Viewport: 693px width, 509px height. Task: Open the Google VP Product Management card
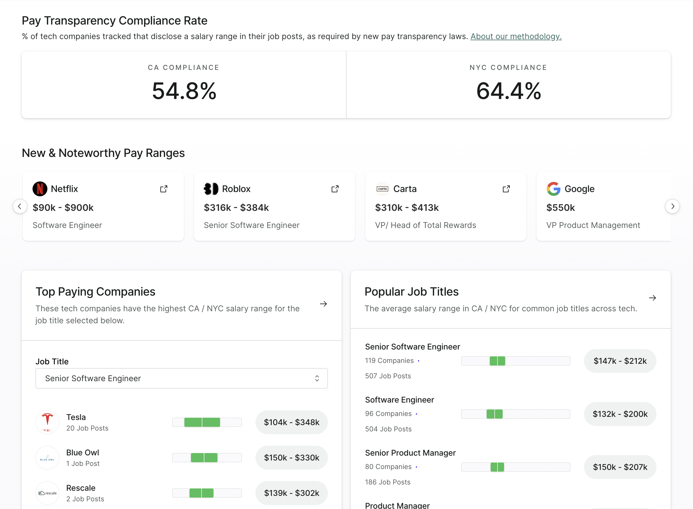tap(603, 207)
